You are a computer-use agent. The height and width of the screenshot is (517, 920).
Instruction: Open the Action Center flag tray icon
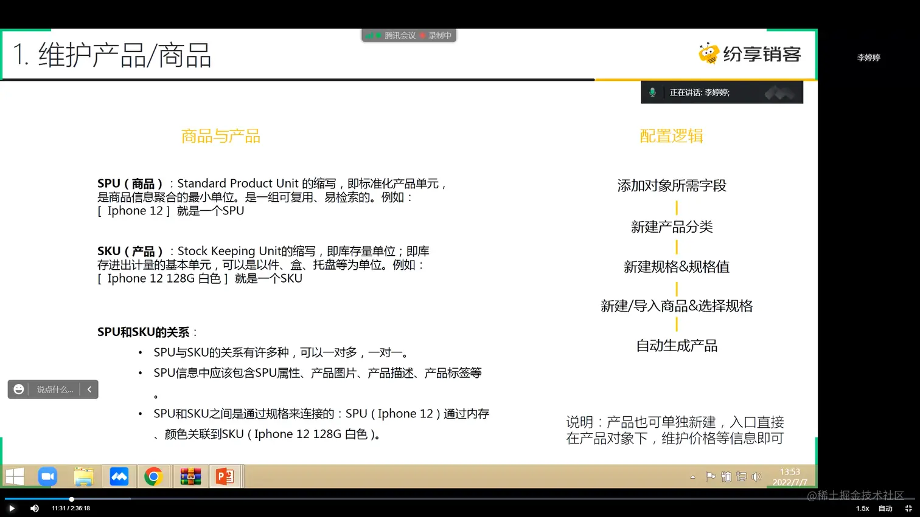(710, 477)
